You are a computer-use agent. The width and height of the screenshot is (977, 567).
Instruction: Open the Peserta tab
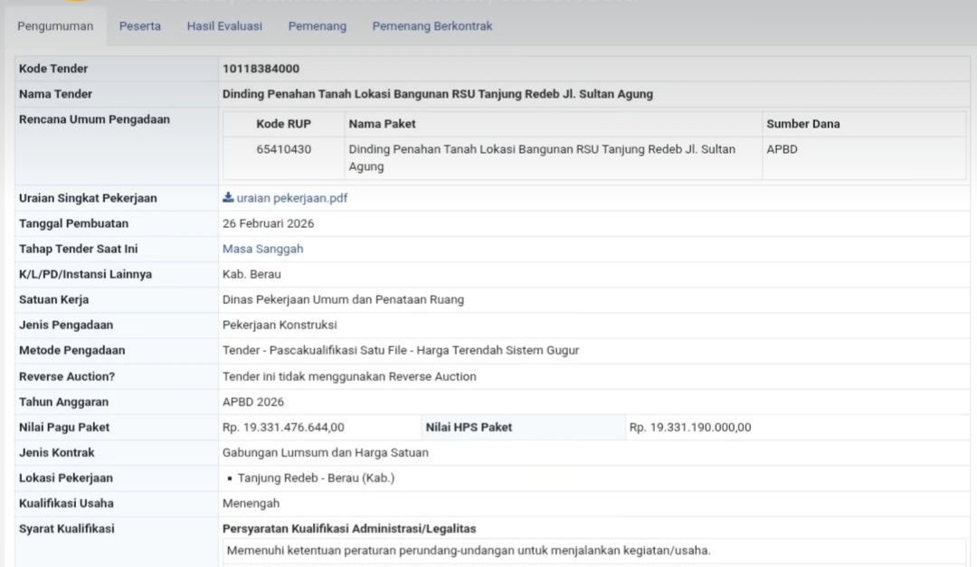point(140,26)
